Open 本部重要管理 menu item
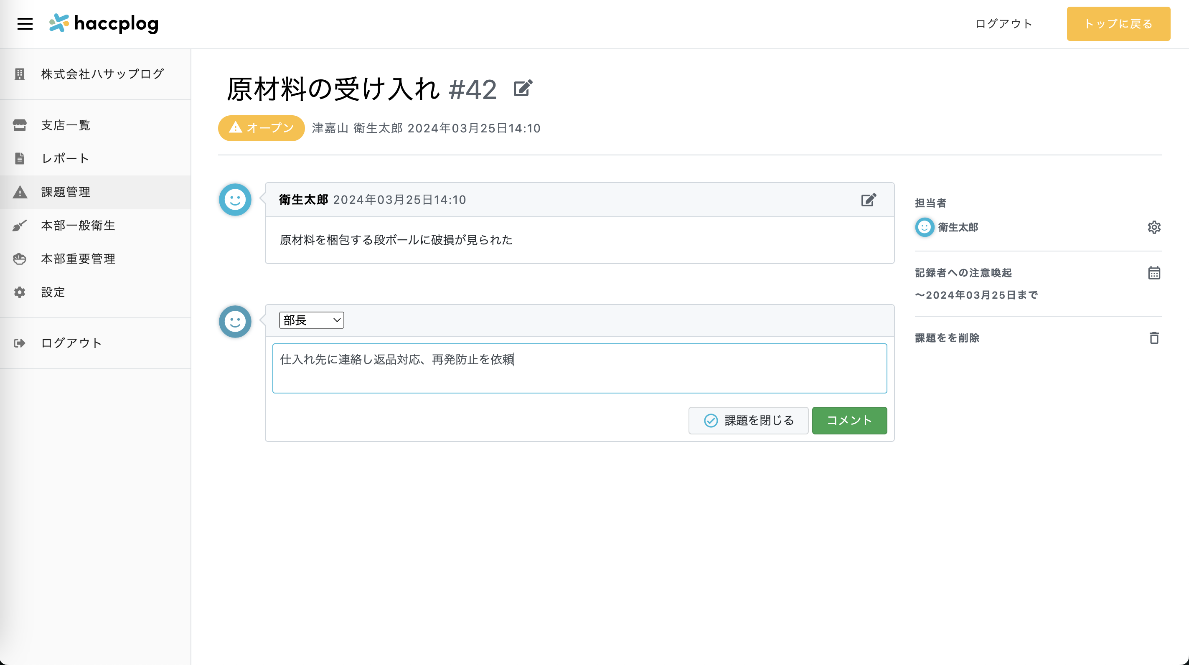Screen dimensions: 1189x665 pos(78,259)
